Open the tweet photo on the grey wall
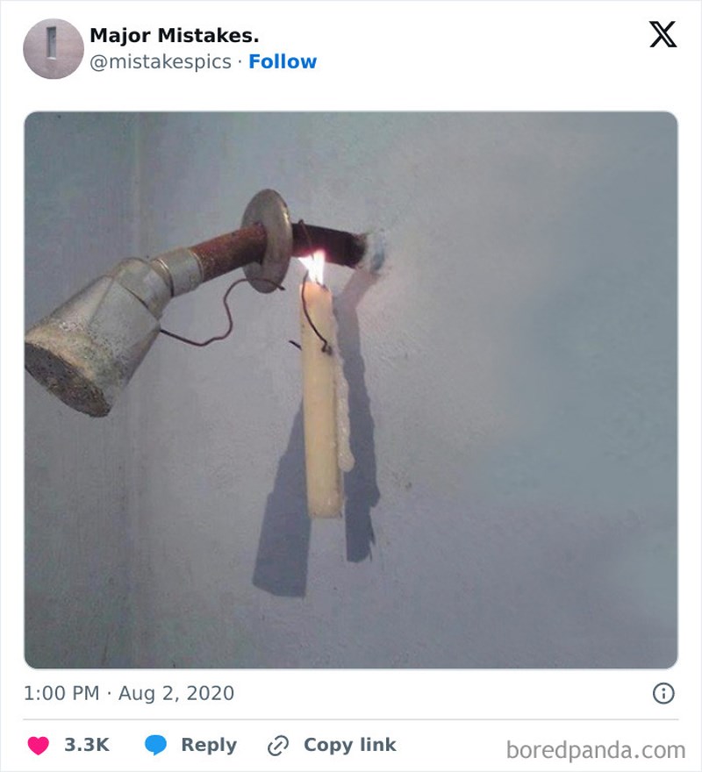Viewport: 702px width, 772px height. (x=351, y=390)
